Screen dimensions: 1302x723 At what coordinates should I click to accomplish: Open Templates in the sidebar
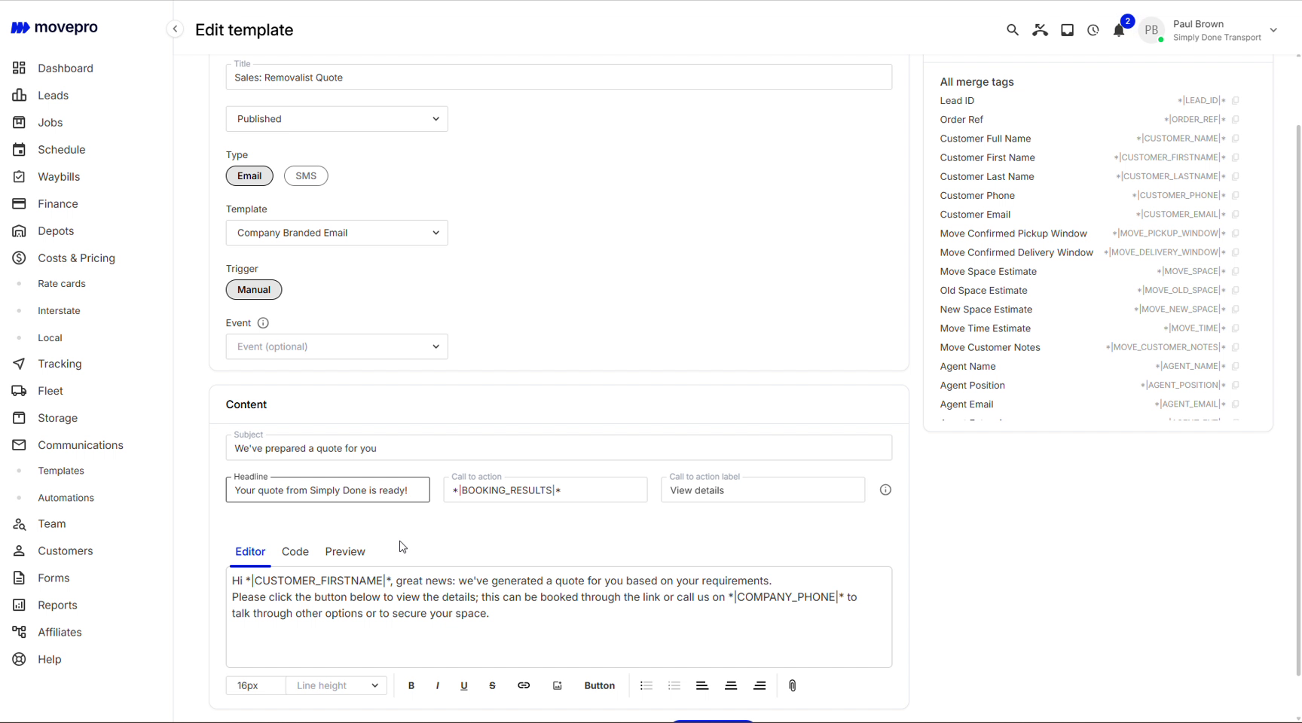pos(61,471)
